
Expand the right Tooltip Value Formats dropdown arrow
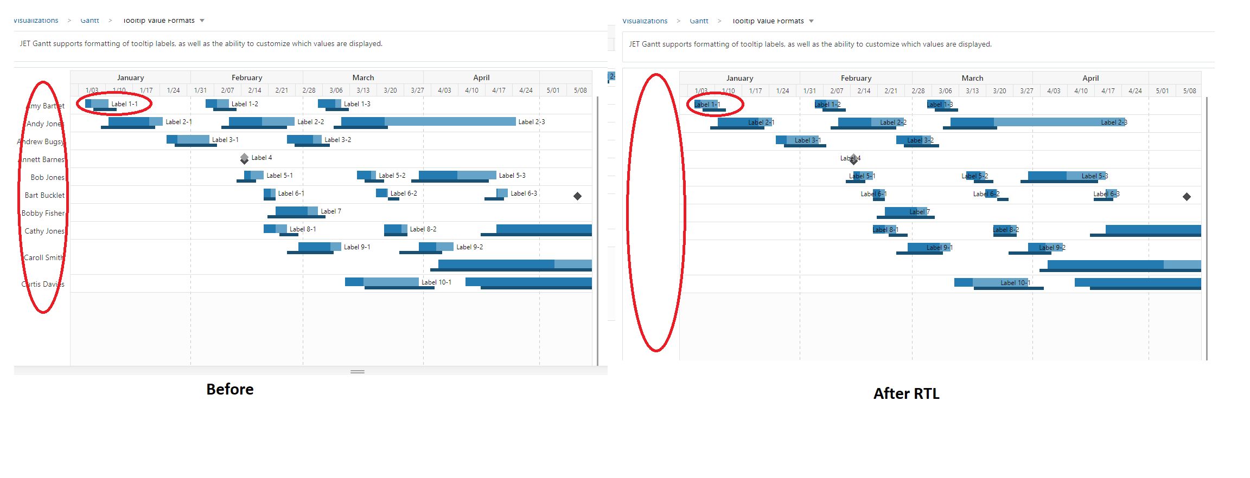(811, 21)
